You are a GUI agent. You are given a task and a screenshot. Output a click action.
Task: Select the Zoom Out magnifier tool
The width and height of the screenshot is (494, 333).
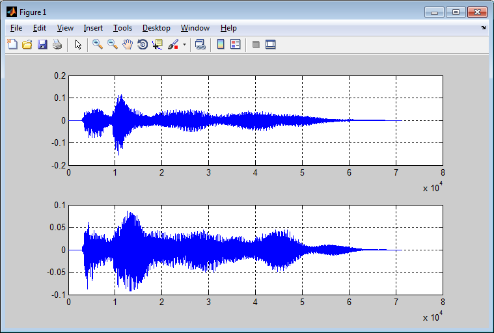(x=113, y=45)
